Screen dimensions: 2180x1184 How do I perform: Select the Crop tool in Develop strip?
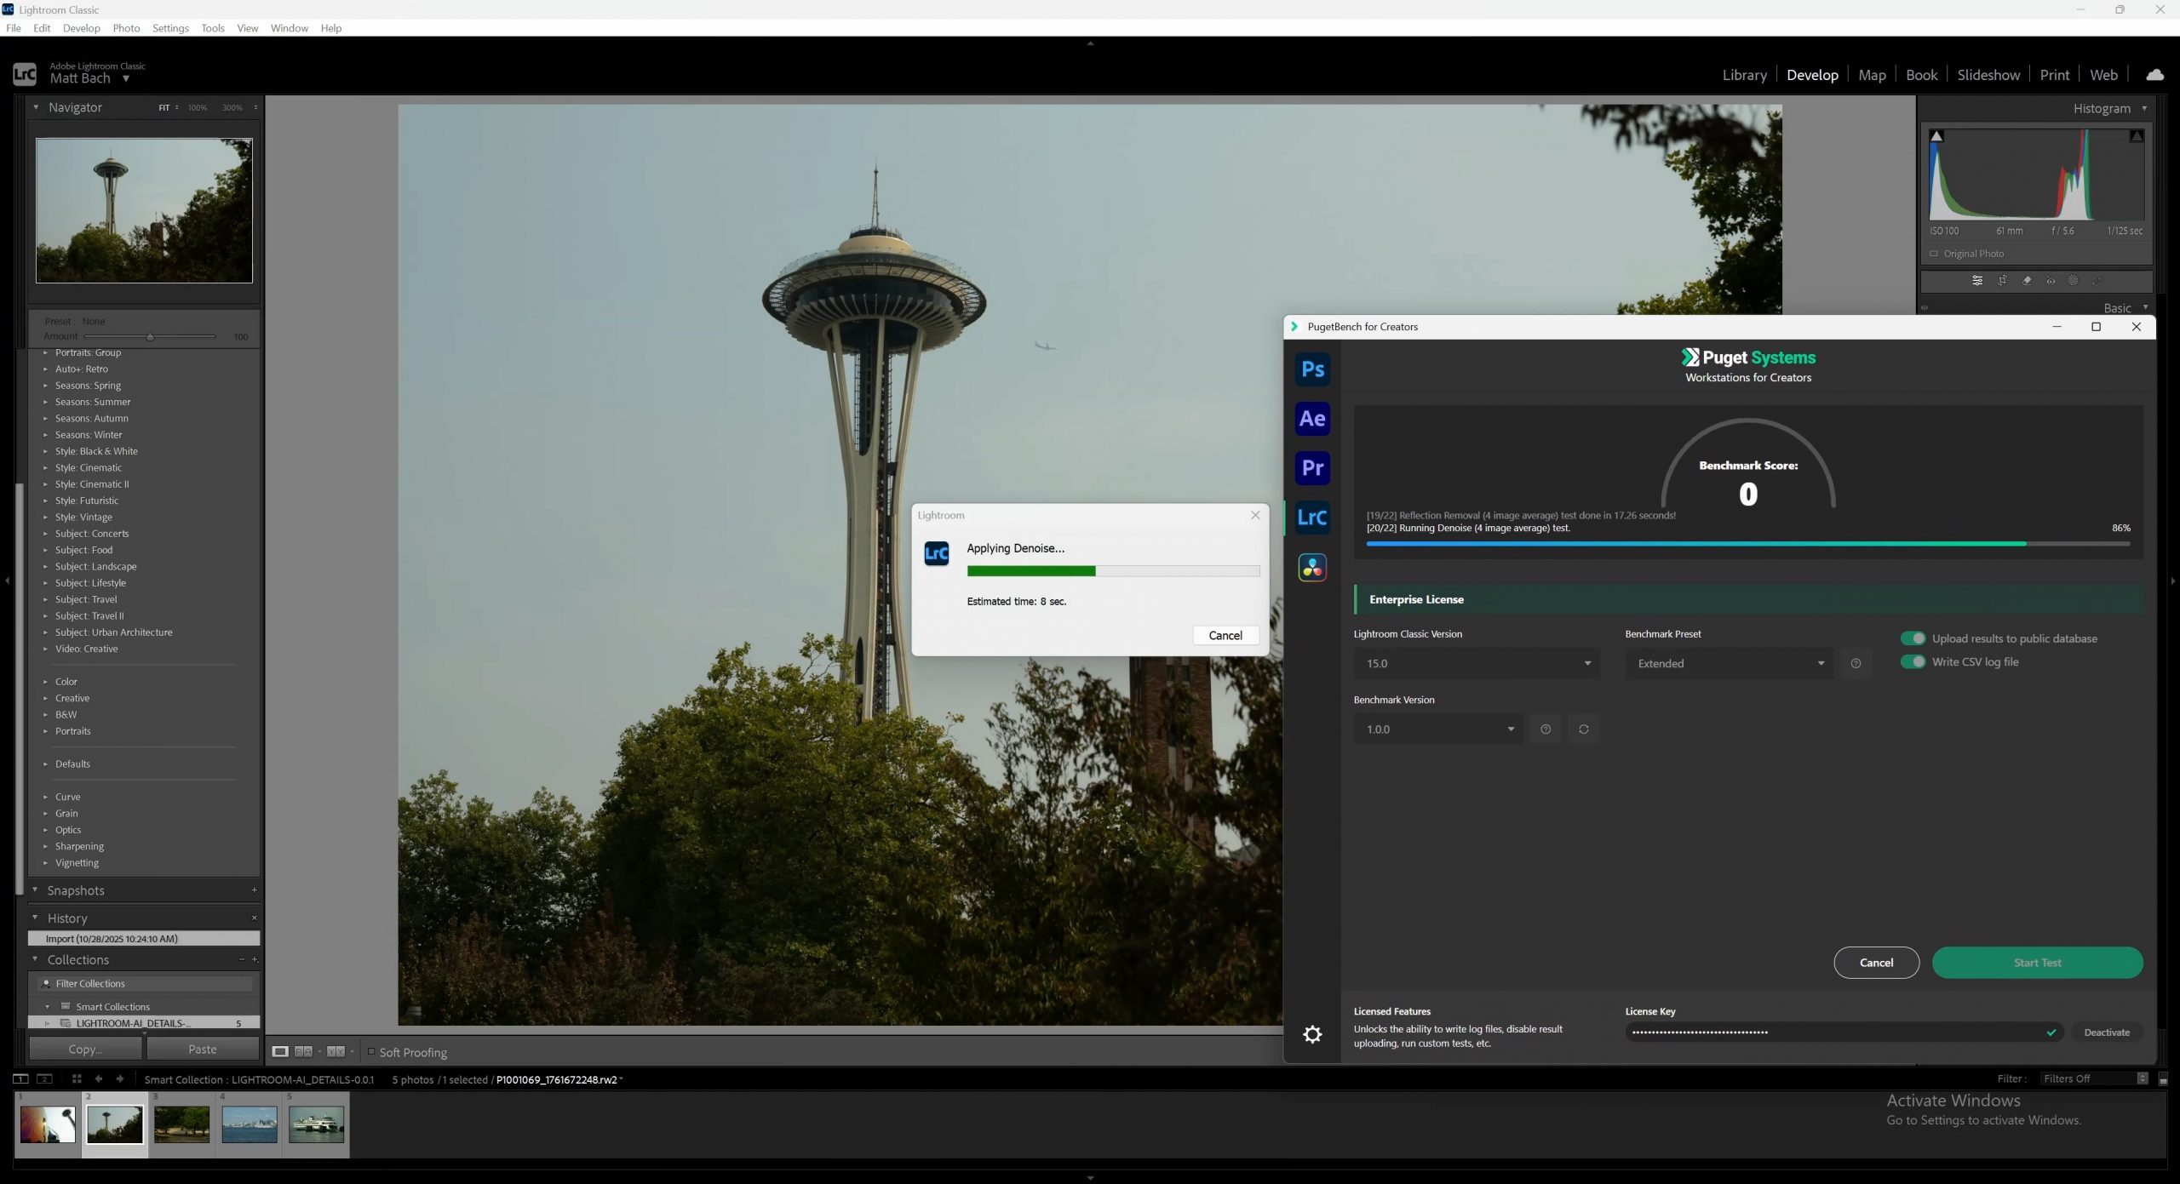pyautogui.click(x=2002, y=281)
